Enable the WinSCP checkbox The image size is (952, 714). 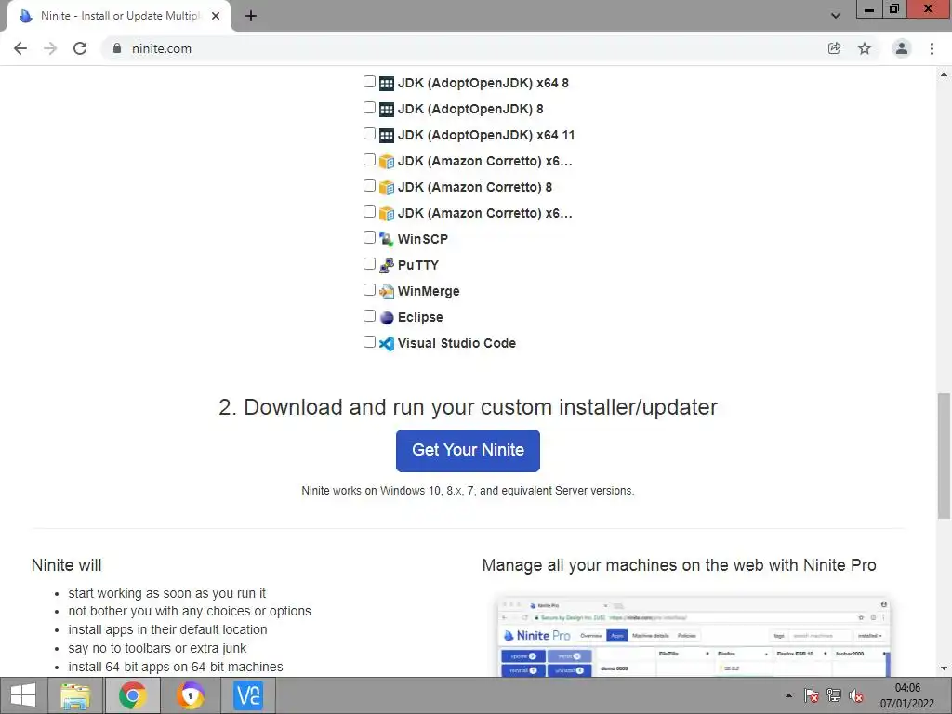point(369,237)
